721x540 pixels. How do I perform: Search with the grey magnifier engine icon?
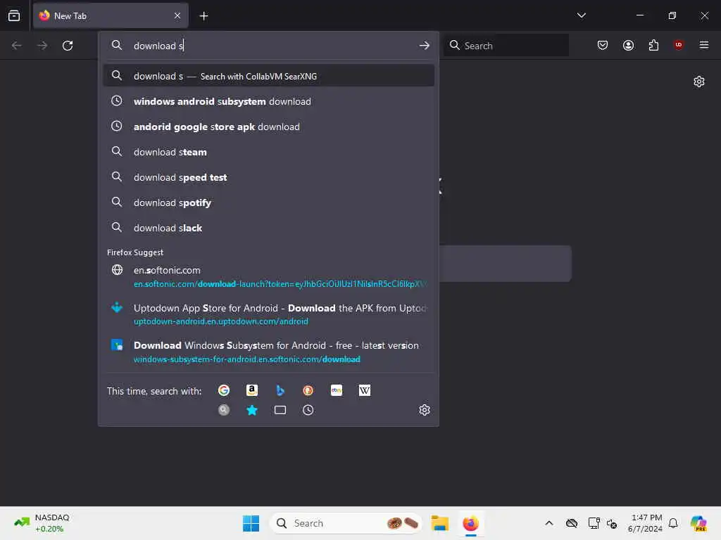click(224, 410)
